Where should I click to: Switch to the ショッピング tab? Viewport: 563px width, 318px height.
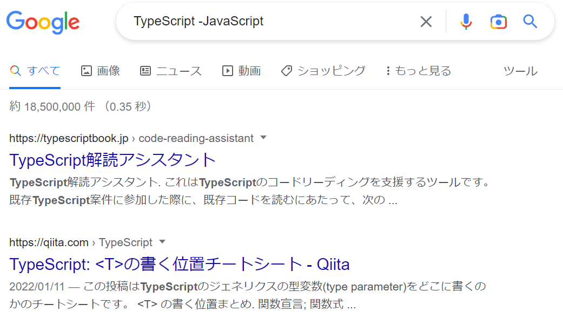[x=323, y=70]
